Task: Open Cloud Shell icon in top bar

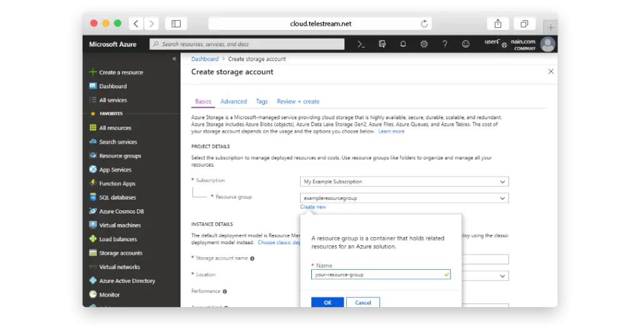Action: (361, 44)
